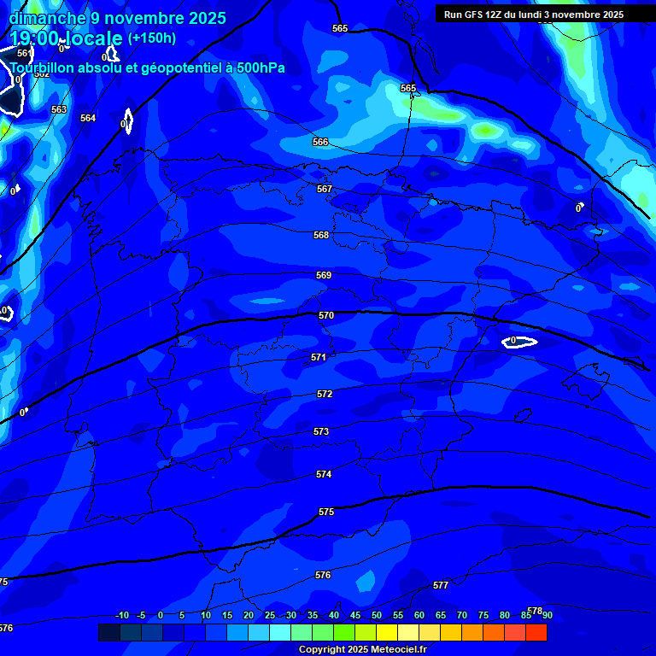The width and height of the screenshot is (656, 656).
Task: Click the '(+150h)' forecast offset label
Action: [x=152, y=38]
